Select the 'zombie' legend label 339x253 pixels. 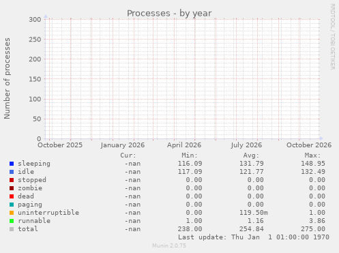click(30, 188)
